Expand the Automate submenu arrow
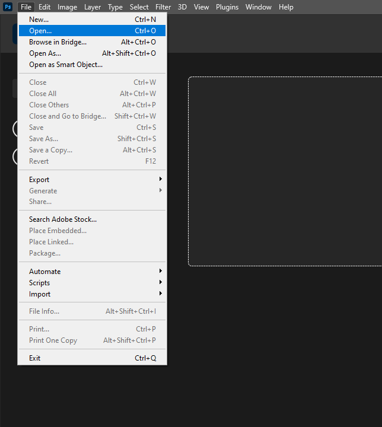 pos(161,270)
